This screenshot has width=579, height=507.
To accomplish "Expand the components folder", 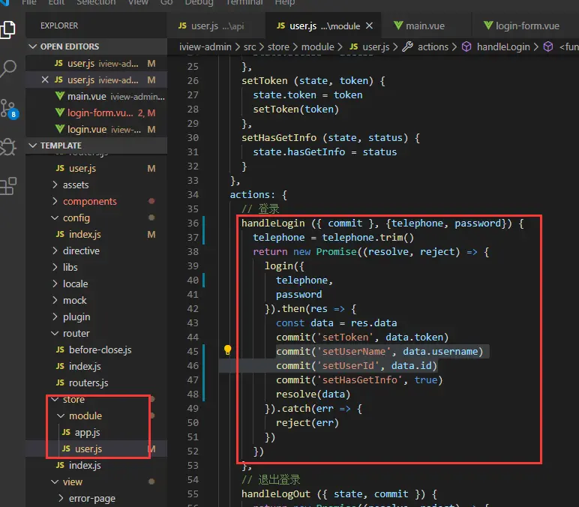I will point(97,201).
